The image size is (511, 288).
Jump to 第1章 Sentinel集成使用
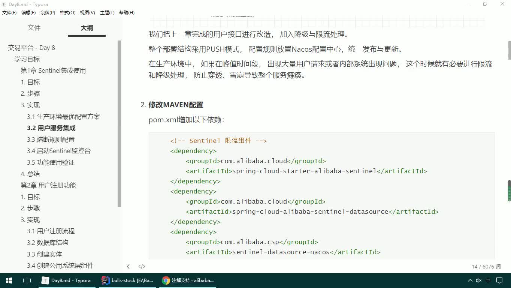tap(53, 70)
